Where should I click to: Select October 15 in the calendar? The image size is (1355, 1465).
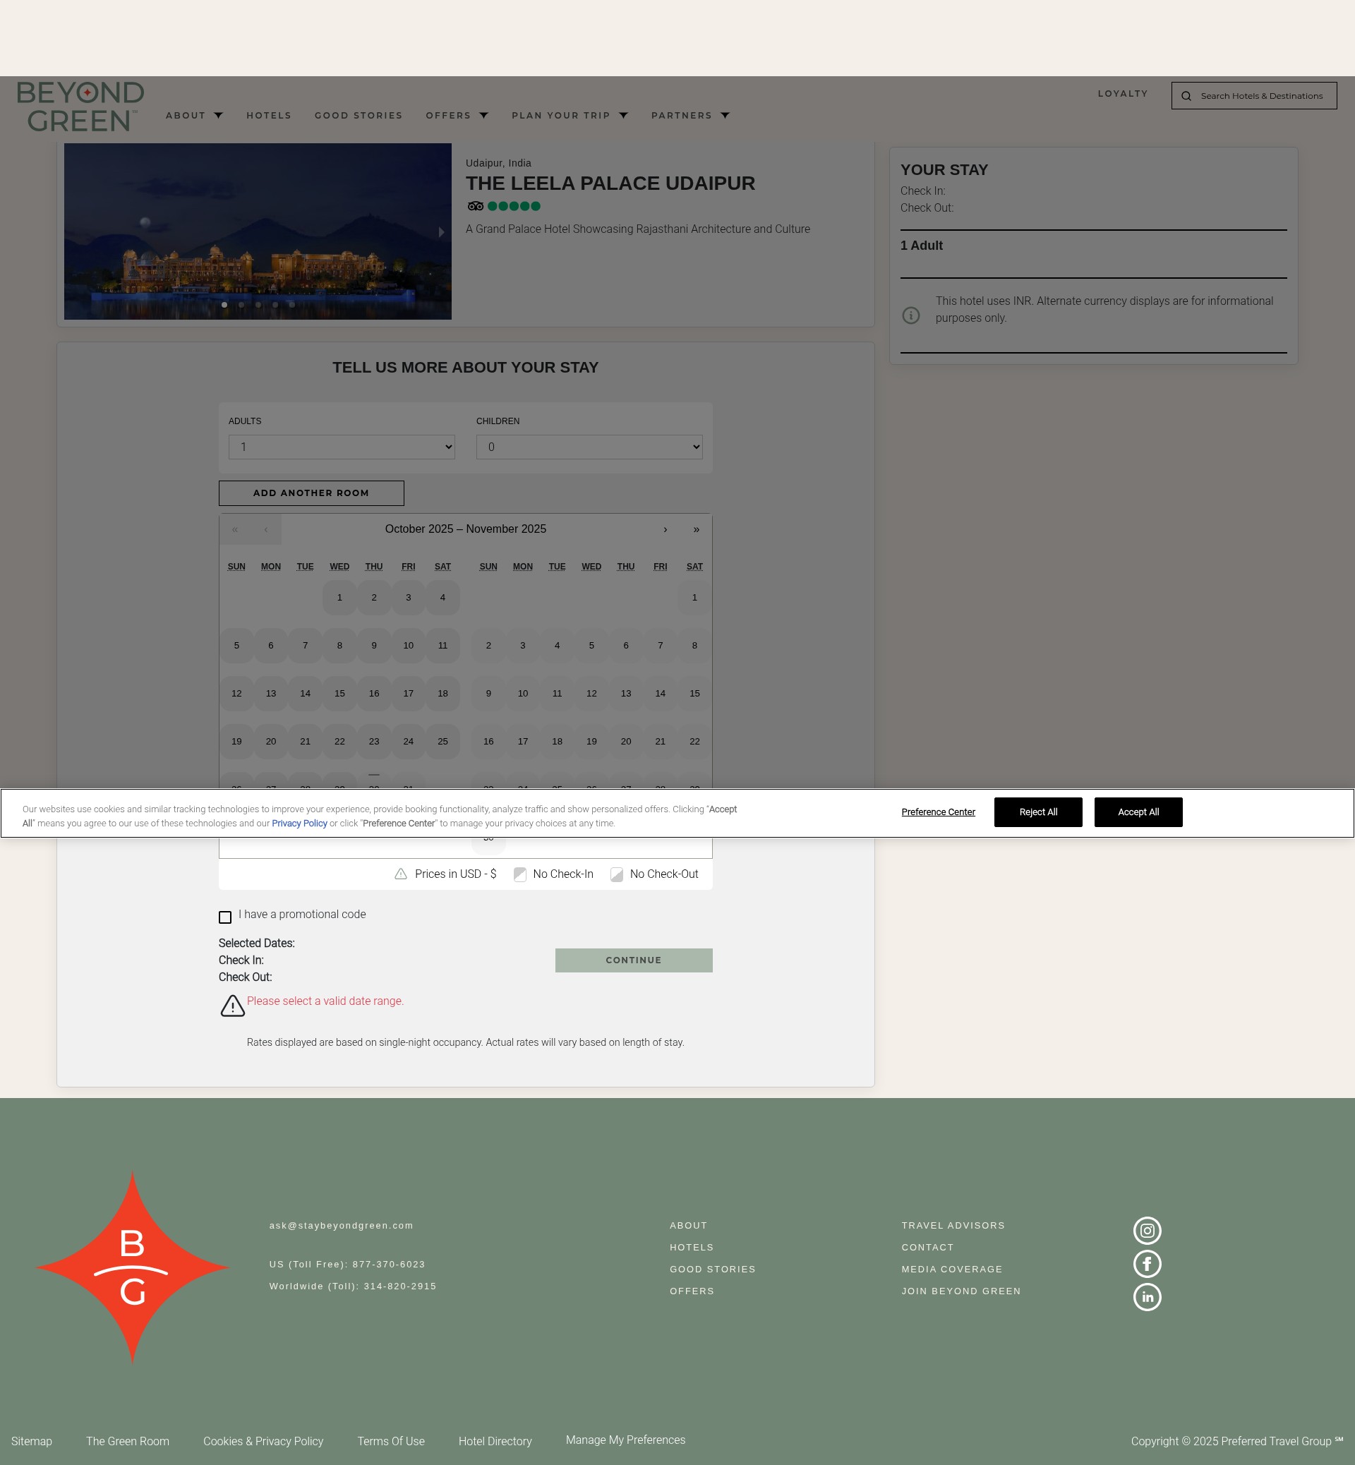tap(339, 693)
